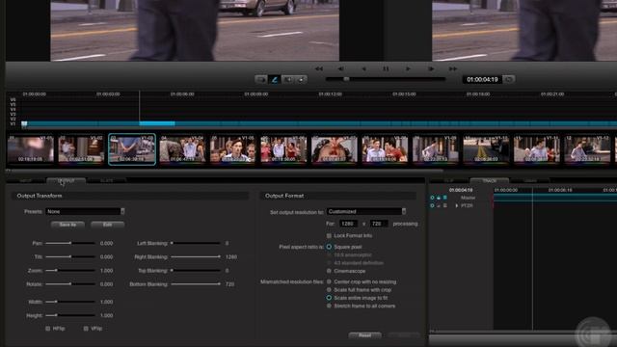617x347 pixels.
Task: Select the Square pixel aspect ratio option
Action: (x=329, y=247)
